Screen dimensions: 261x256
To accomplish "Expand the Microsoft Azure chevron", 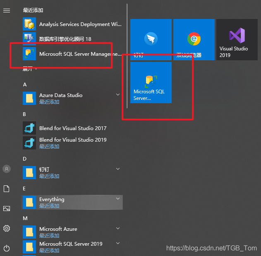I will [x=118, y=228].
